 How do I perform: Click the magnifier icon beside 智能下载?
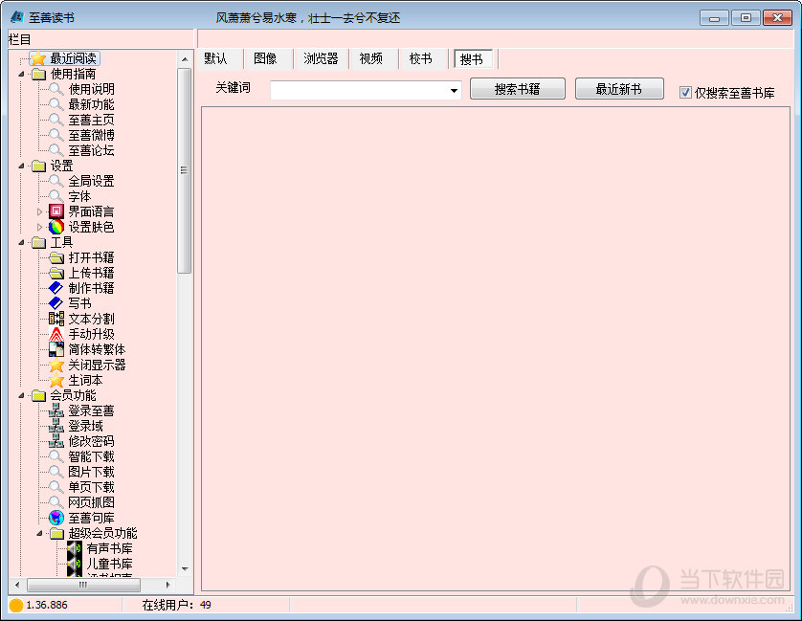(x=56, y=456)
